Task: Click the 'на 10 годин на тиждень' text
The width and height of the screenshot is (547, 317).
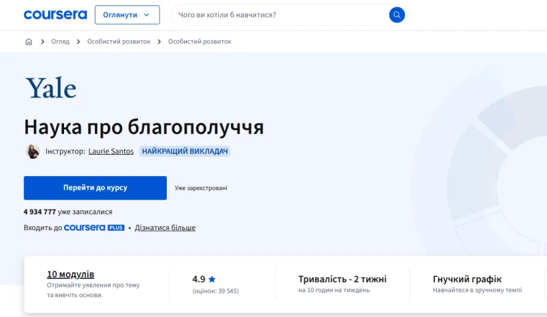Action: pos(334,290)
